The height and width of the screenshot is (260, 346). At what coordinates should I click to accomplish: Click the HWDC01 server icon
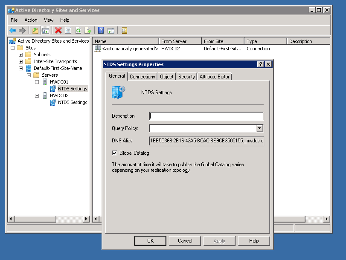45,82
